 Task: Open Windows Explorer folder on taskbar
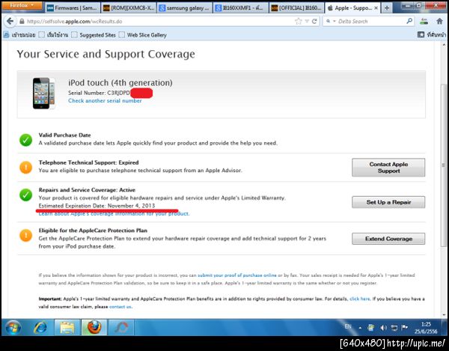(x=67, y=328)
